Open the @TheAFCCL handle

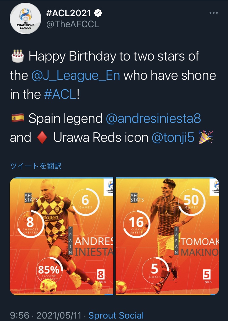(73, 24)
